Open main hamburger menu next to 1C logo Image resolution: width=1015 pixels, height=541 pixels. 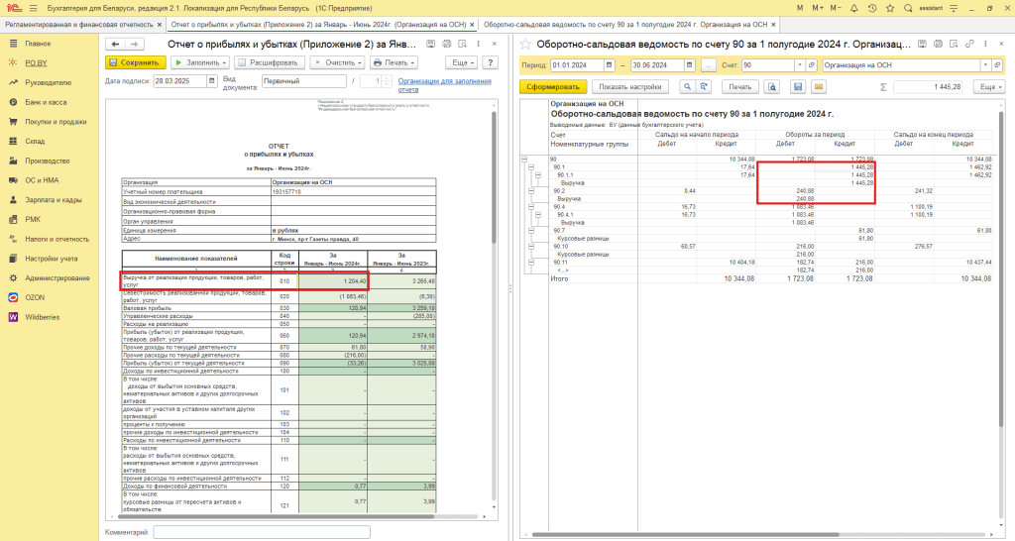[34, 8]
